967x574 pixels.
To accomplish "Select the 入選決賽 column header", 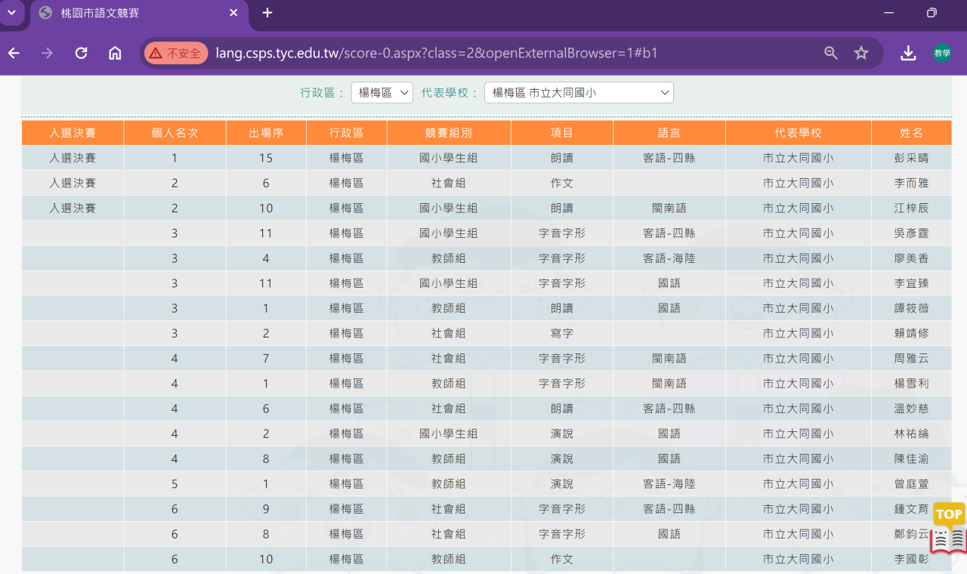I will coord(73,133).
